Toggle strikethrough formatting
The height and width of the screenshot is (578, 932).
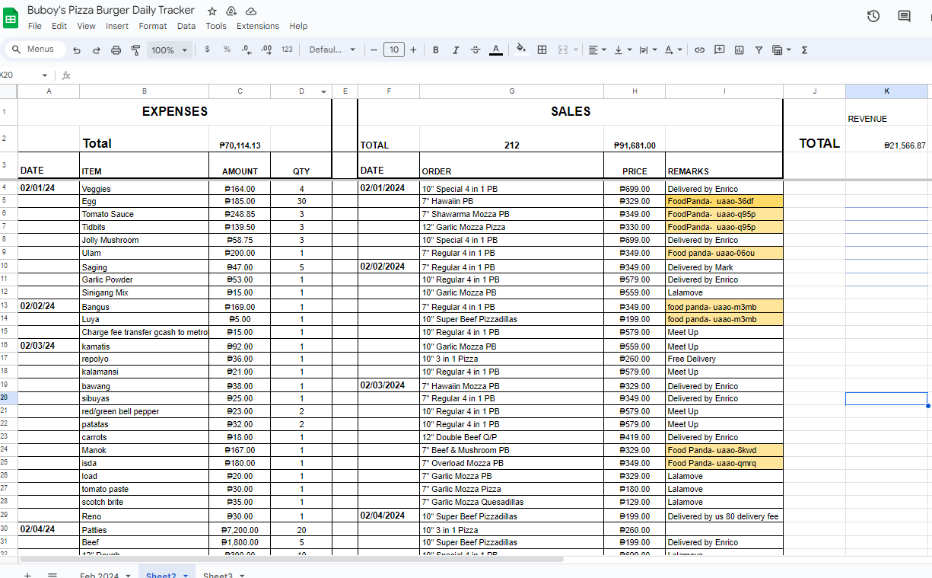pyautogui.click(x=476, y=50)
